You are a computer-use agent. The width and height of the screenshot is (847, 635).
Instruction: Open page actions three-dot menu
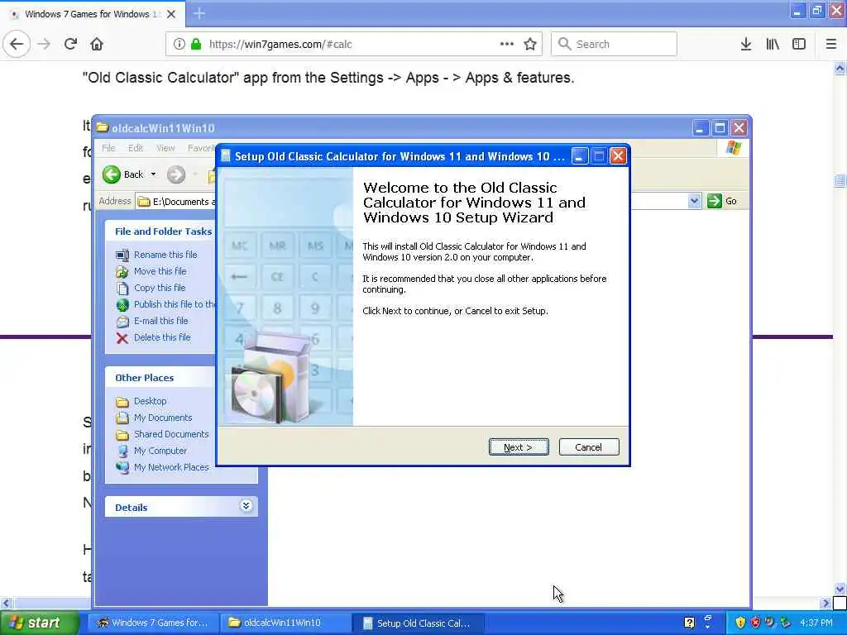[507, 45]
